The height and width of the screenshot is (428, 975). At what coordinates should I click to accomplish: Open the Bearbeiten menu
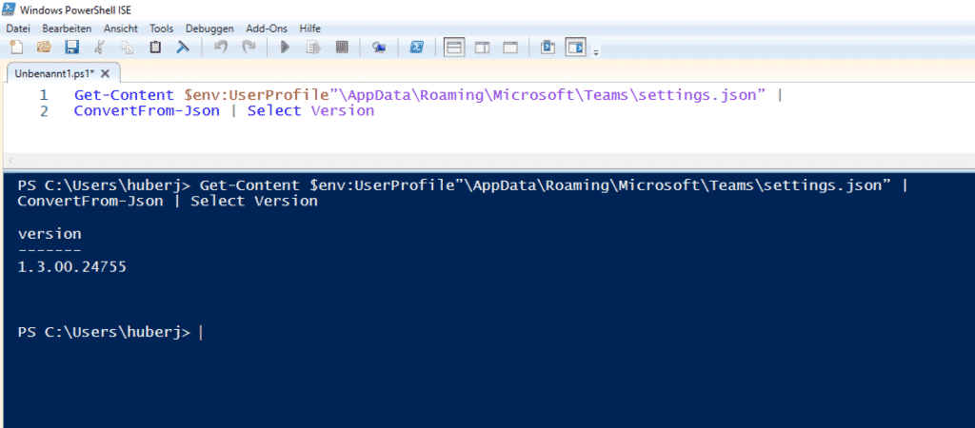tap(68, 29)
